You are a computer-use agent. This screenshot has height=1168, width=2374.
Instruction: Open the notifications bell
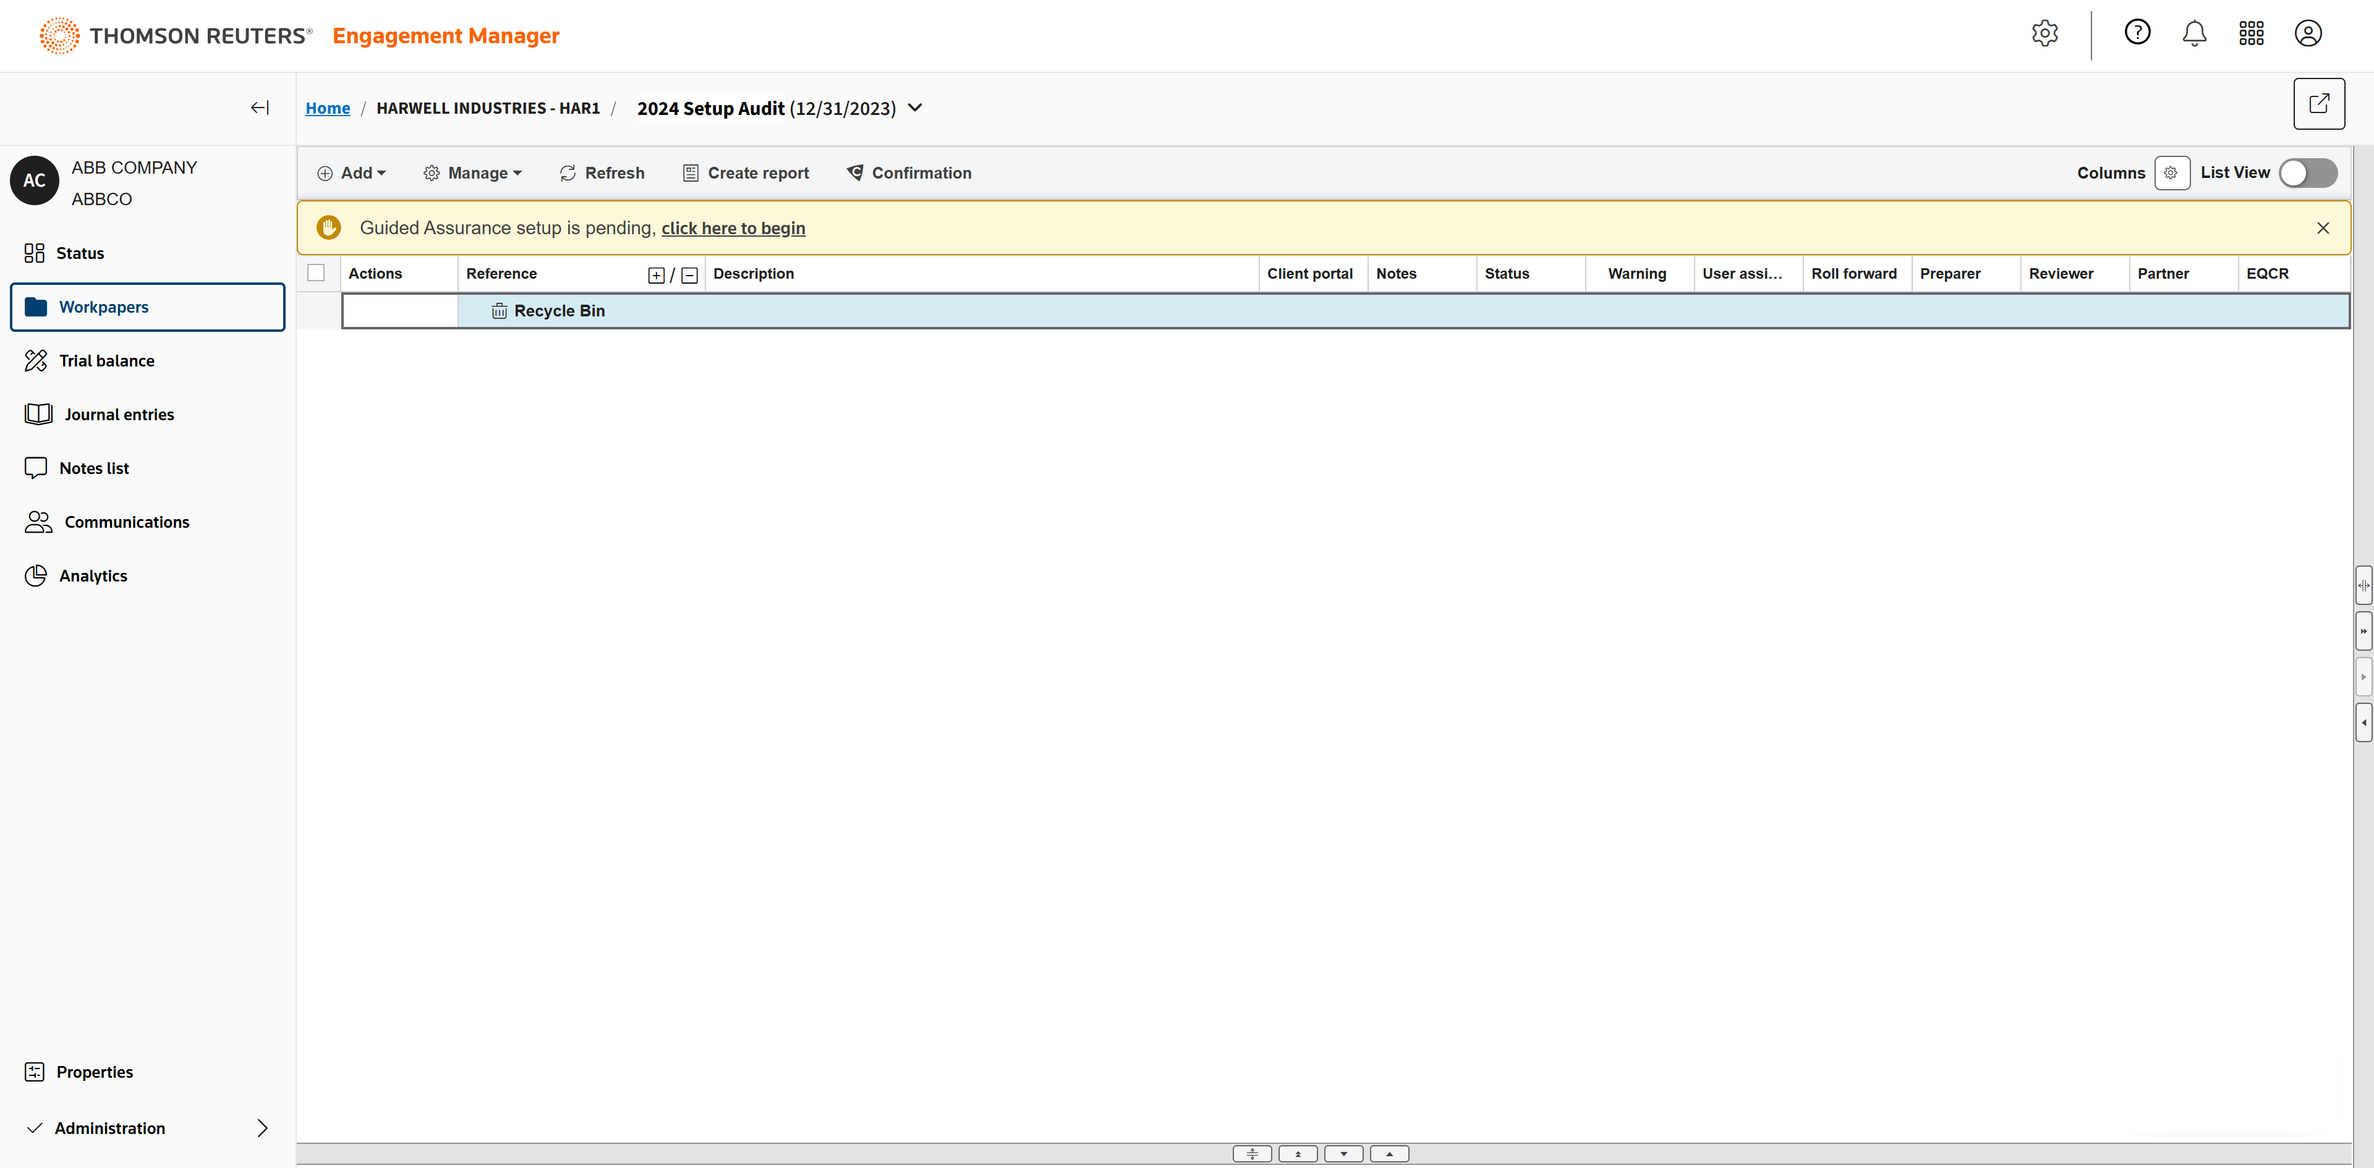tap(2194, 34)
